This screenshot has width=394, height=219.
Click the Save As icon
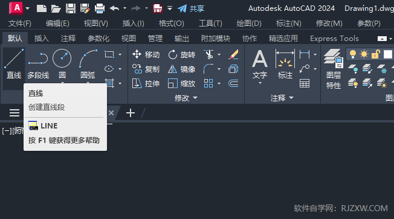coord(85,8)
